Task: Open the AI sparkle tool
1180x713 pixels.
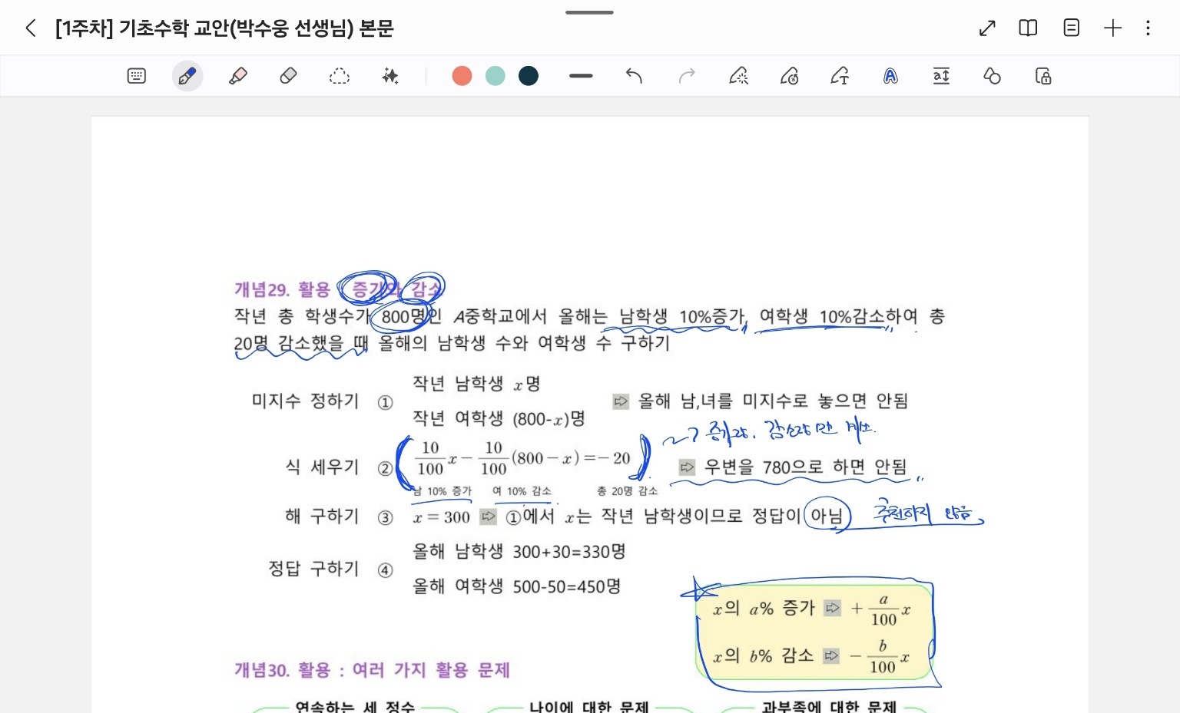Action: pyautogui.click(x=390, y=76)
